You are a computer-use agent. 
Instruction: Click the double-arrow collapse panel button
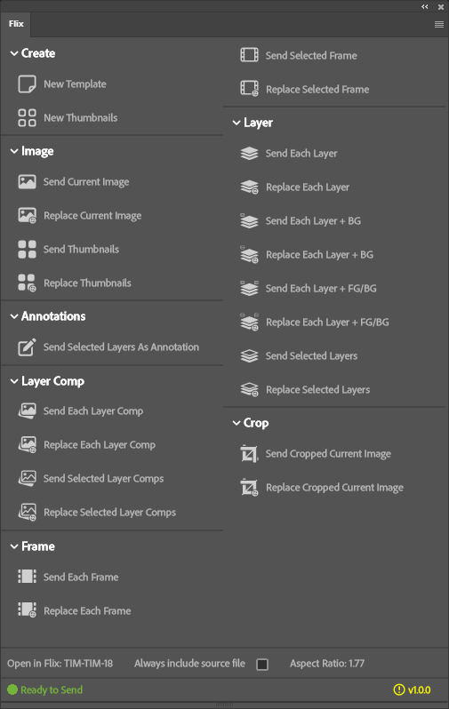tap(425, 7)
